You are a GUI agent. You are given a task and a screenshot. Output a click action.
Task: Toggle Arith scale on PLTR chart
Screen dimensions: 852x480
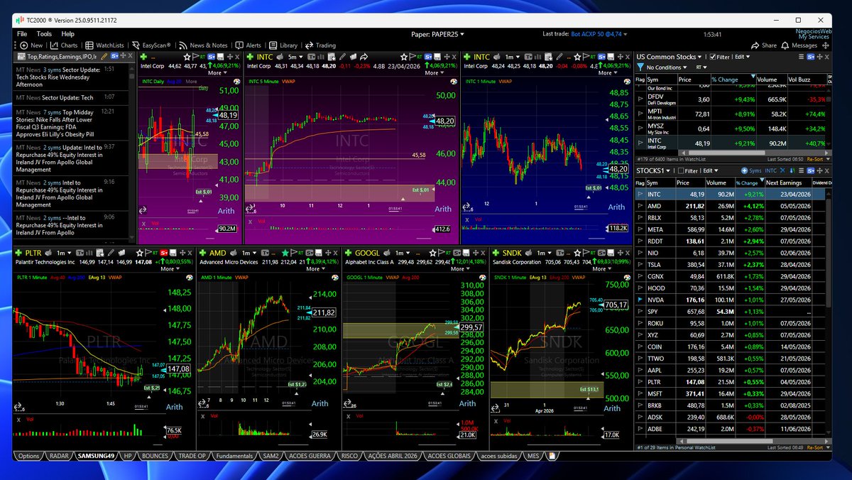point(174,407)
